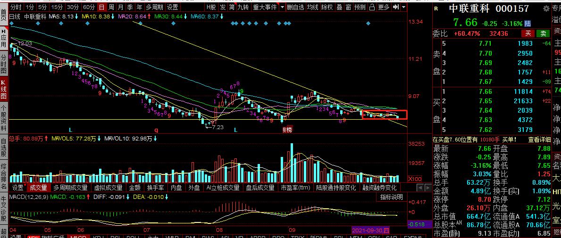Open 综合排名 in left sidebar
The width and height of the screenshot is (561, 238).
(x=4, y=177)
